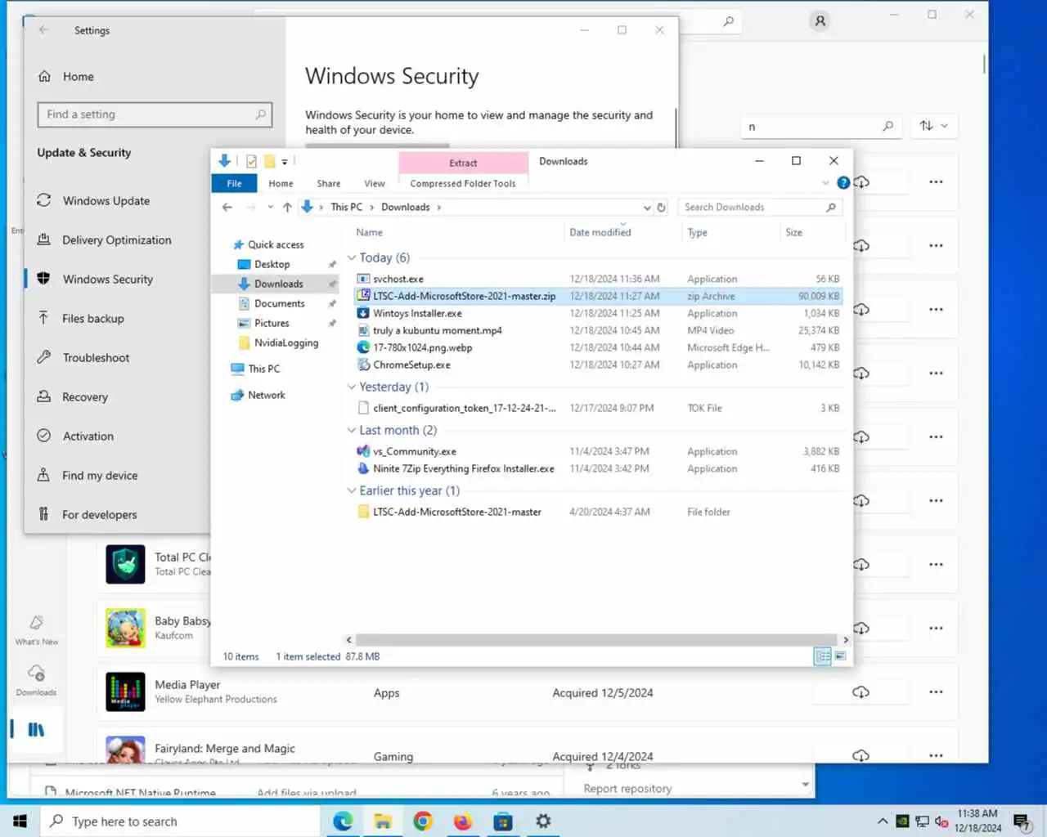Expand the Explorer ribbon
Image resolution: width=1047 pixels, height=837 pixels.
825,183
